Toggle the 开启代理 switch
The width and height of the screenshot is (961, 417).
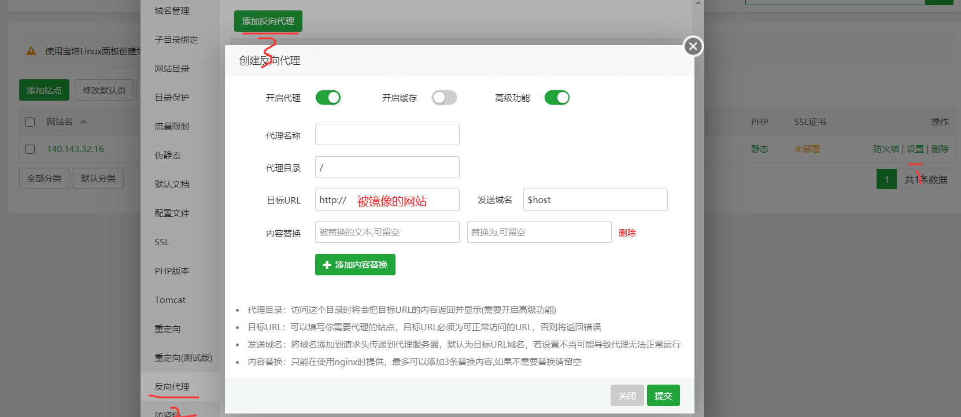tap(328, 98)
